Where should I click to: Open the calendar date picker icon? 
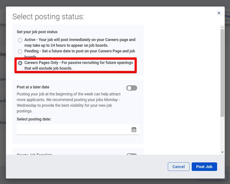point(134,130)
